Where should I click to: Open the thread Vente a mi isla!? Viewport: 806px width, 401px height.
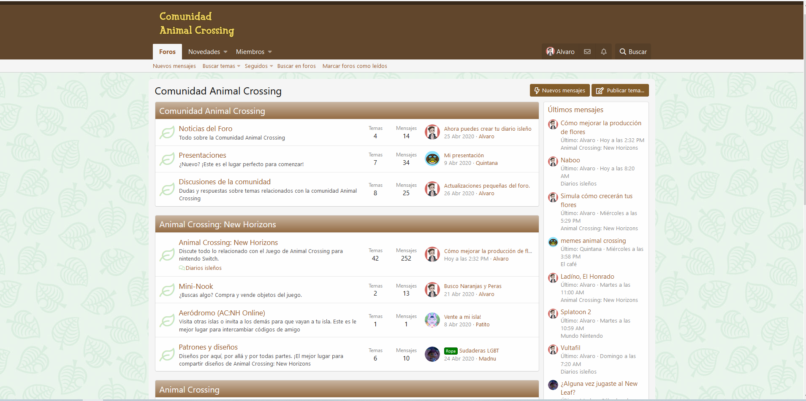(x=462, y=317)
